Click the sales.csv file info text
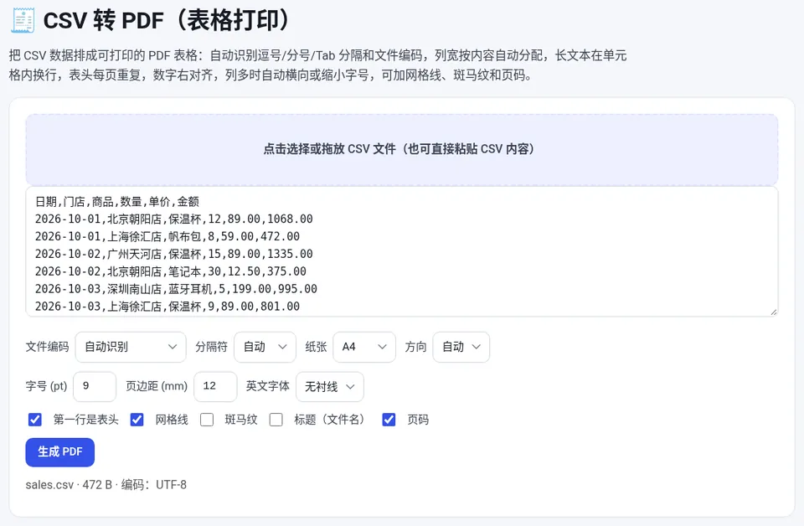The width and height of the screenshot is (804, 526). click(106, 485)
